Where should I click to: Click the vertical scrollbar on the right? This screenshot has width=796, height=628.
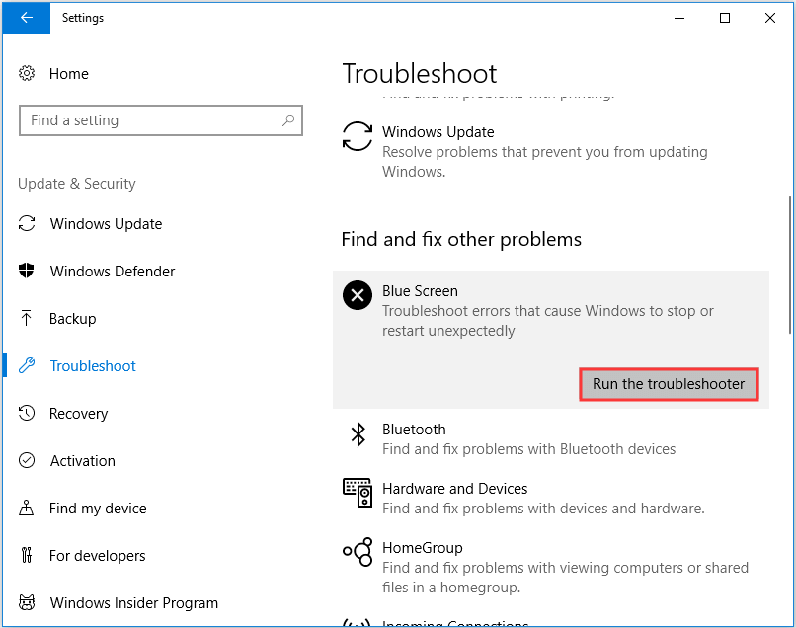[789, 267]
